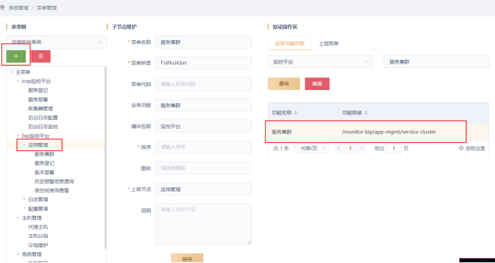This screenshot has width=495, height=263.
Task: Sort by 功能链接 column arrows
Action: coord(366,113)
